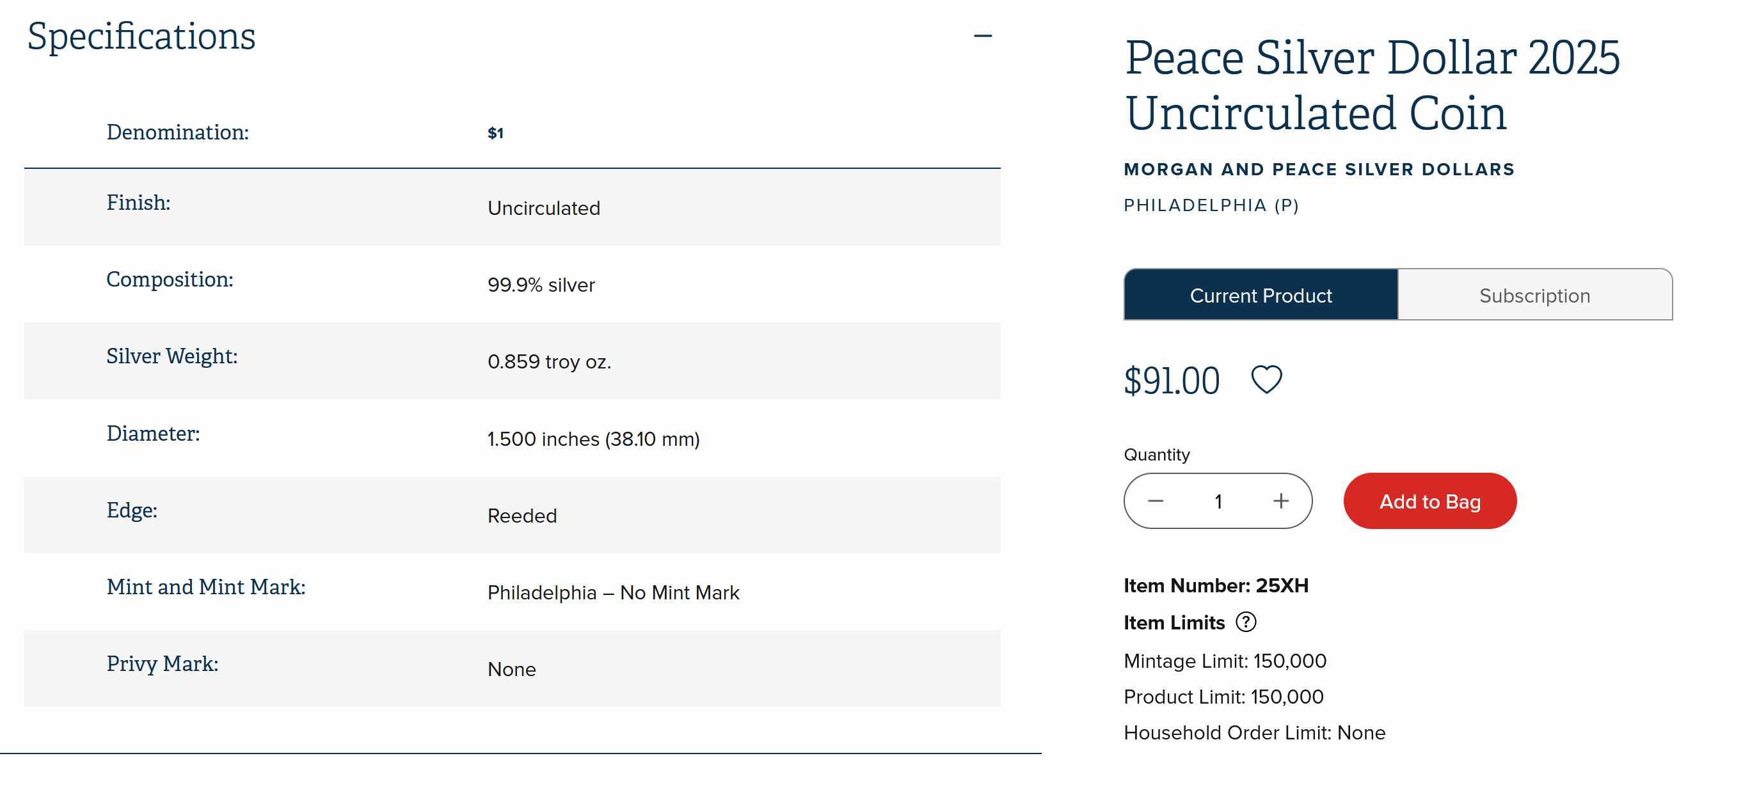1743x797 pixels.
Task: Click Add to Bag button
Action: pyautogui.click(x=1429, y=501)
